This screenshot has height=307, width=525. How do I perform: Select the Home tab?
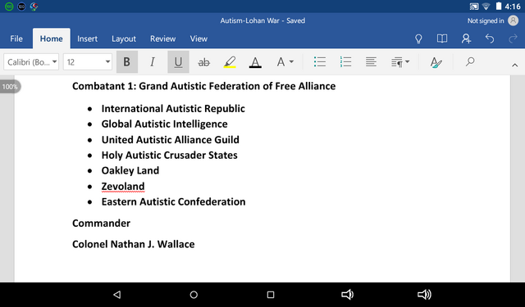(51, 38)
